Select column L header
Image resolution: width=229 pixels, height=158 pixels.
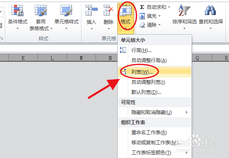[x=52, y=58]
